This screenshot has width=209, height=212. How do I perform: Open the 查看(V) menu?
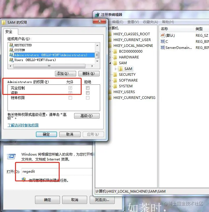[133, 22]
